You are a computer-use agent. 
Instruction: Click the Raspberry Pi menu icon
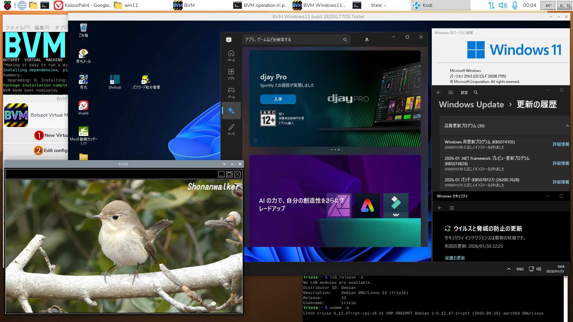(7, 5)
